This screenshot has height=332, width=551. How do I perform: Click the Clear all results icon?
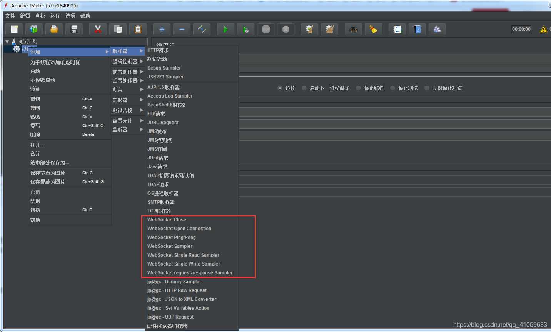[x=330, y=29]
